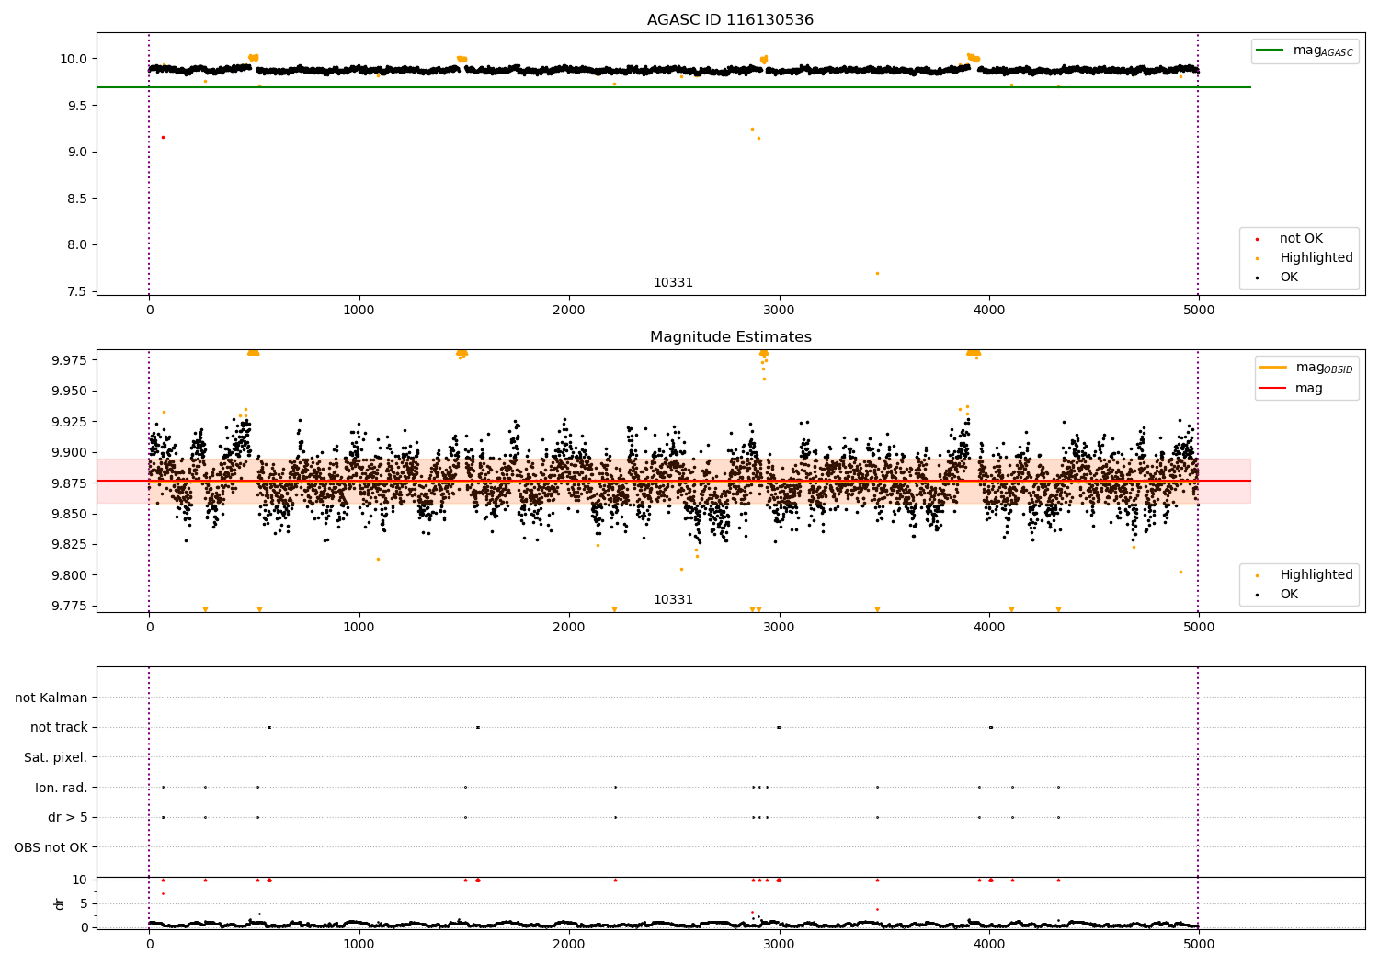
Task: Click the green mag AGASC legend line
Action: point(1271,51)
